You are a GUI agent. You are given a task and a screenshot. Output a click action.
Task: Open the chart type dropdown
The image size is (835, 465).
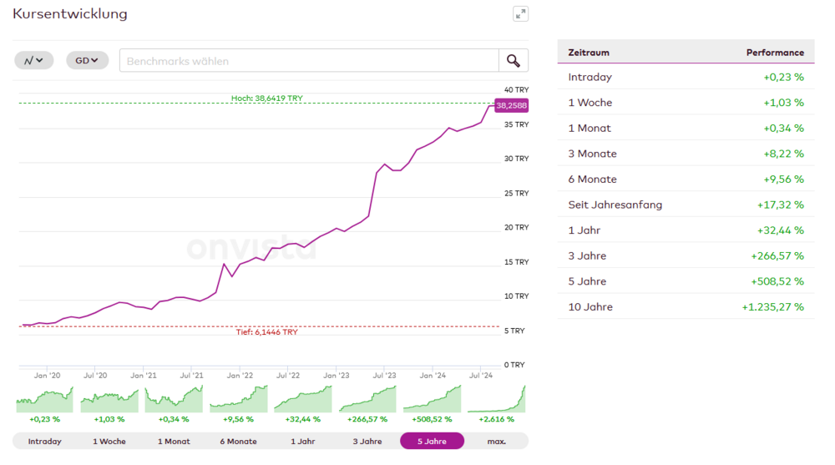click(x=34, y=60)
